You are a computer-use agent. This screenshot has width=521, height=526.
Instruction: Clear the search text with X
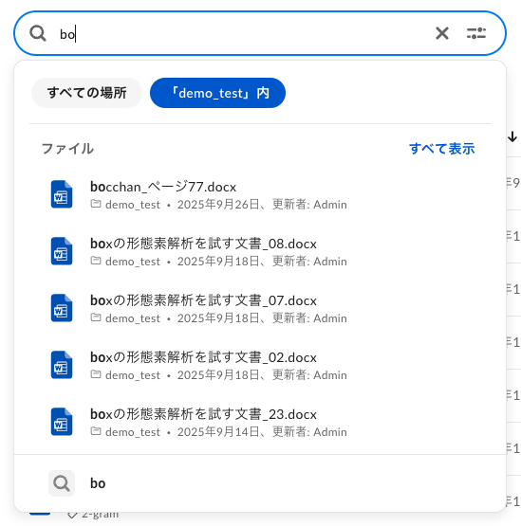[442, 33]
